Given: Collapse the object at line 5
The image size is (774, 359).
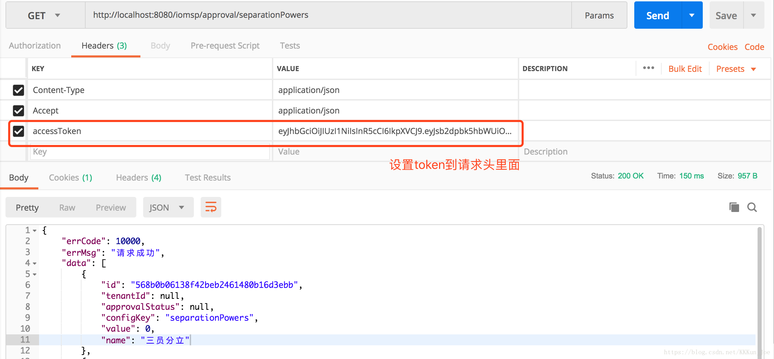Looking at the screenshot, I should tap(35, 275).
